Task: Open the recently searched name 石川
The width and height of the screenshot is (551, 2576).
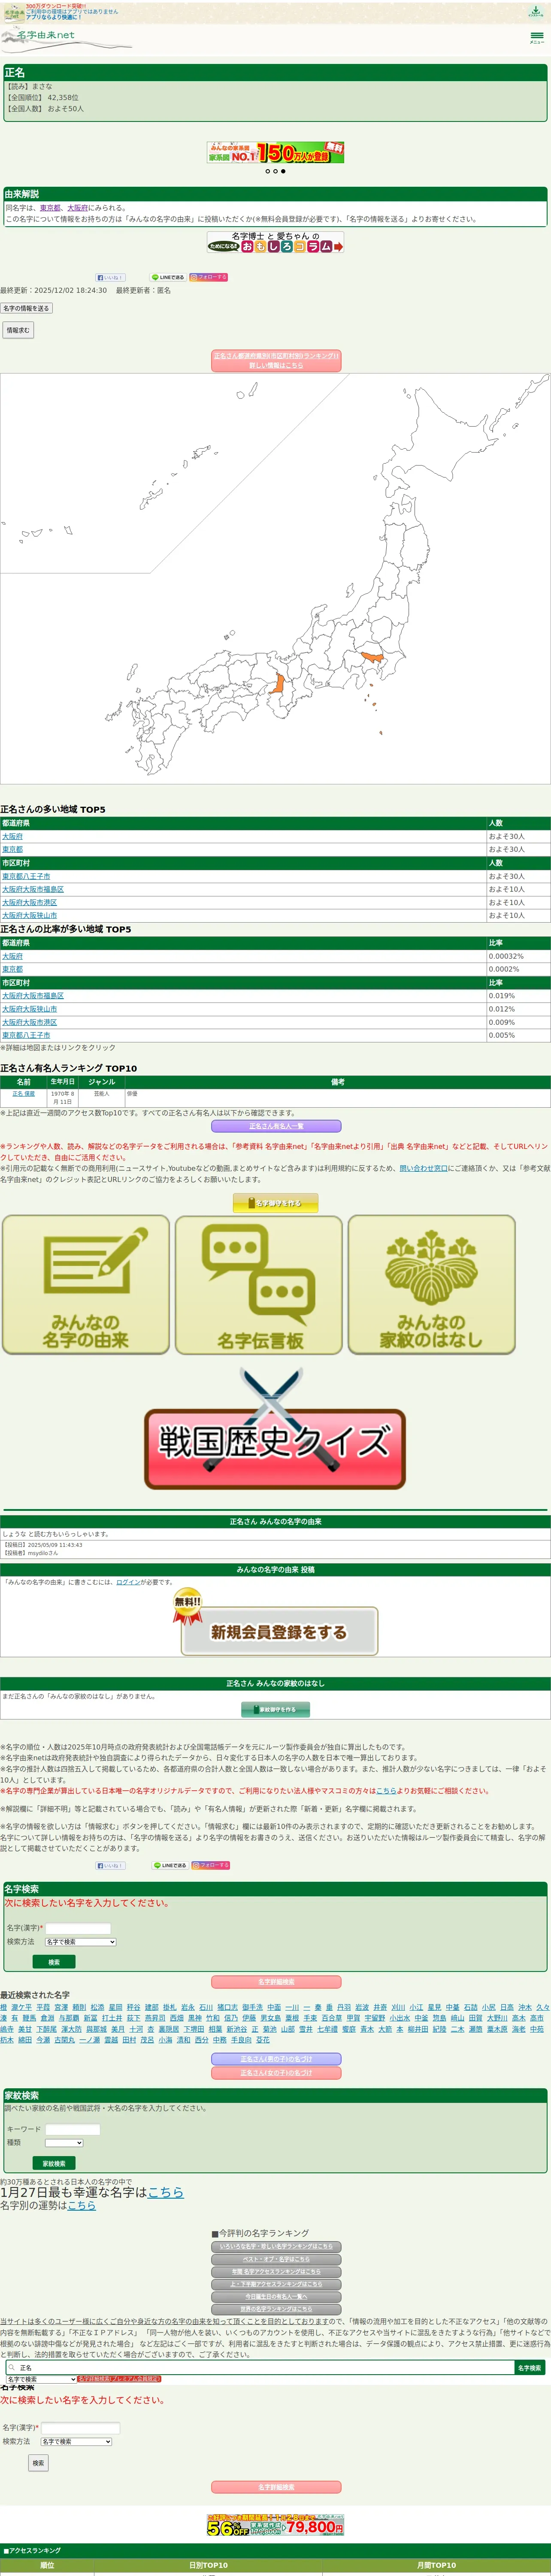Action: (205, 2007)
